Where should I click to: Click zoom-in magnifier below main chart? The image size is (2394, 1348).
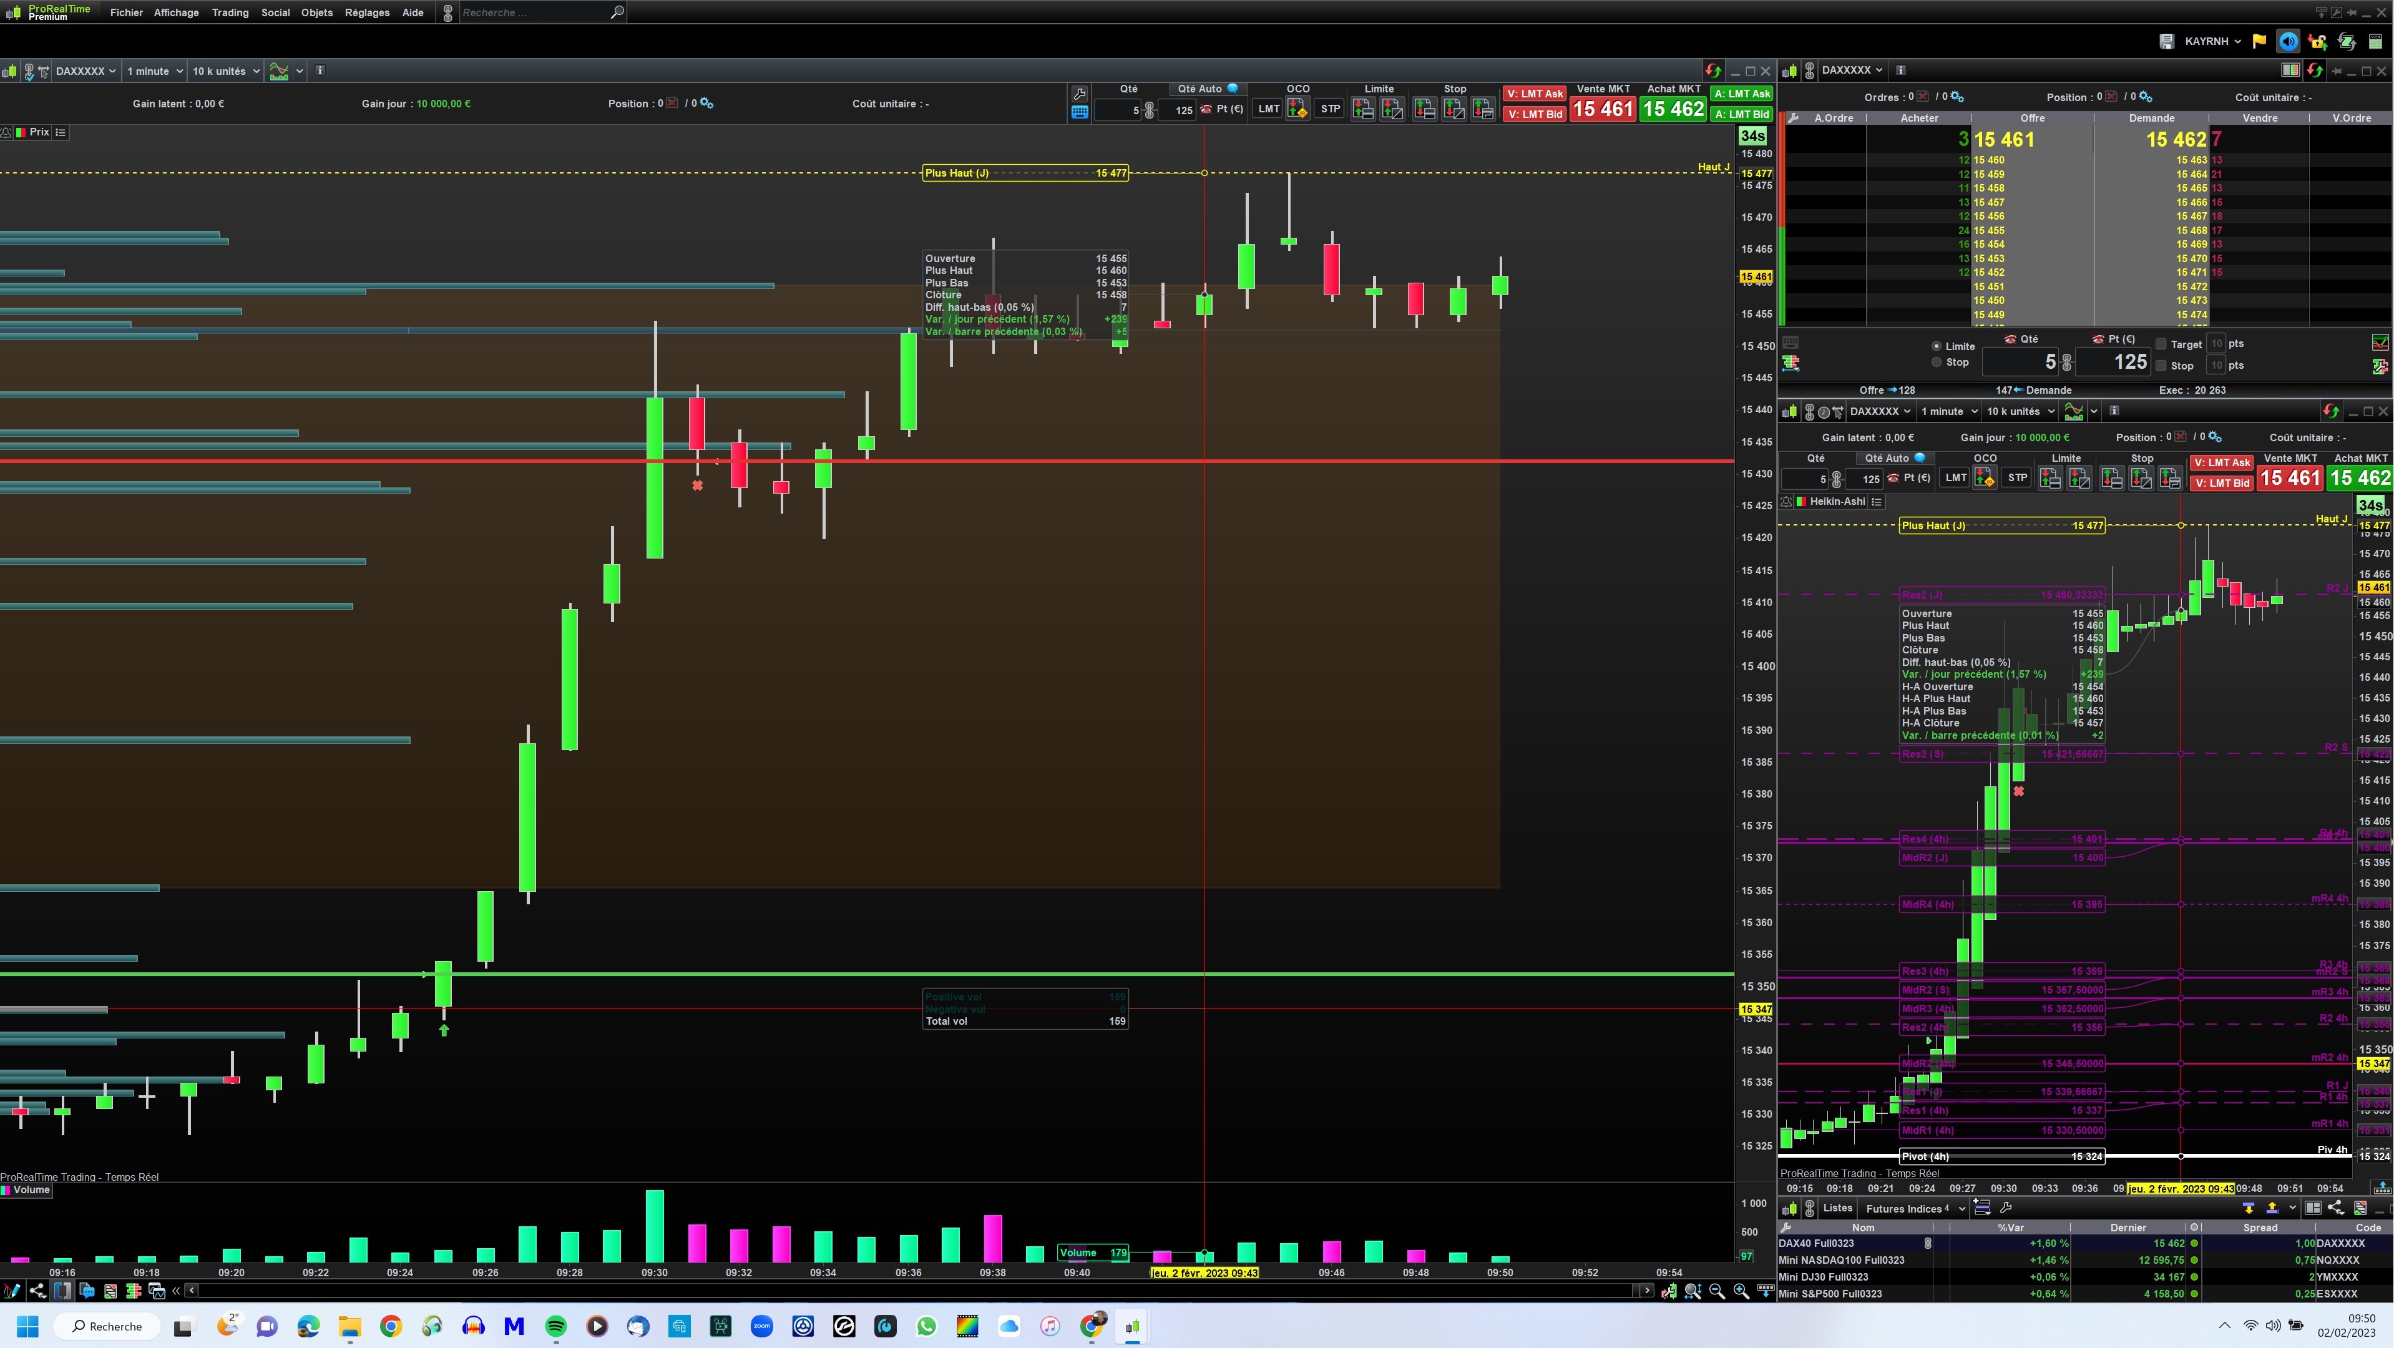coord(1741,1291)
